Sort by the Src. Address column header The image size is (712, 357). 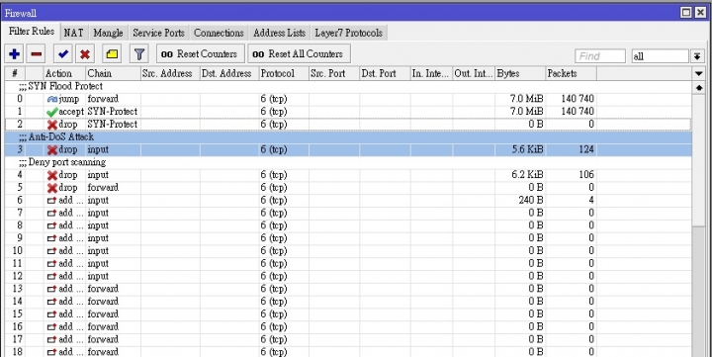pyautogui.click(x=170, y=73)
